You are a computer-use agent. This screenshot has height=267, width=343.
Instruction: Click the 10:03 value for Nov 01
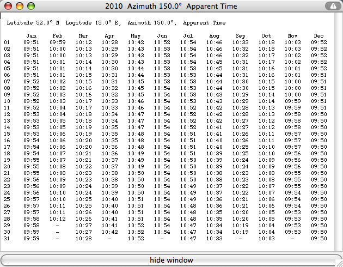click(293, 43)
